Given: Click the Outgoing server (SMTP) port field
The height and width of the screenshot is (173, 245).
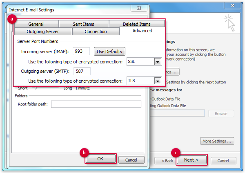Looking at the screenshot, I should [82, 71].
